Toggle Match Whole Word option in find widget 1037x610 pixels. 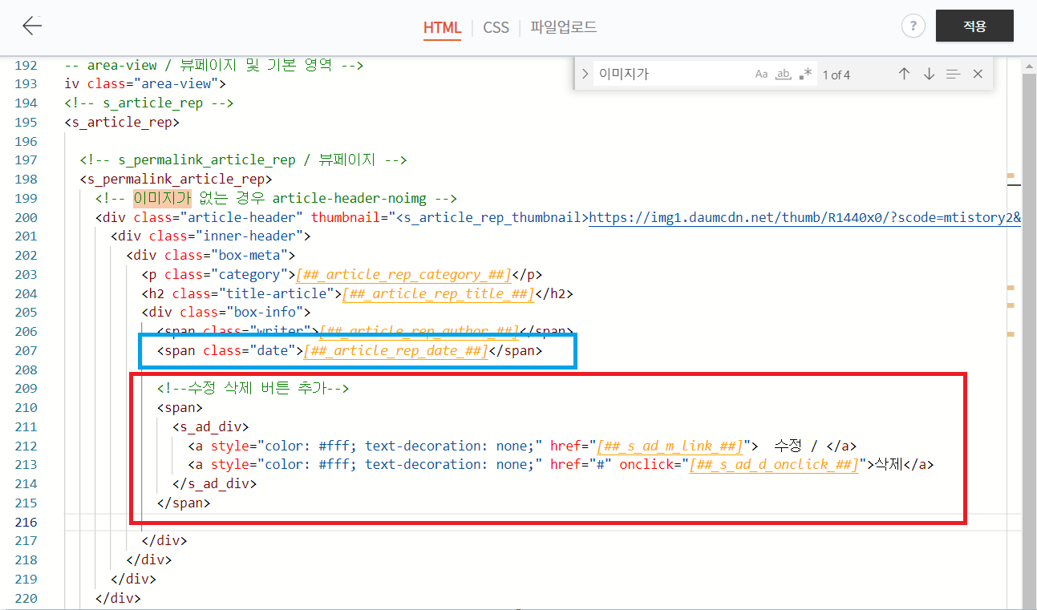coord(784,75)
